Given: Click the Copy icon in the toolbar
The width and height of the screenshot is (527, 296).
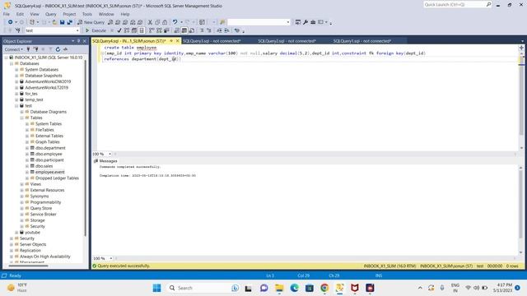Looking at the screenshot, I should (157, 22).
